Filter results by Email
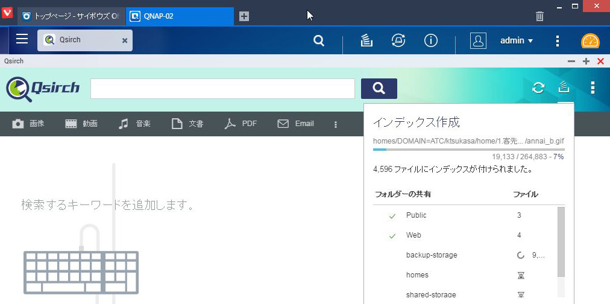Viewport: 610px width, 304px height. pos(296,124)
